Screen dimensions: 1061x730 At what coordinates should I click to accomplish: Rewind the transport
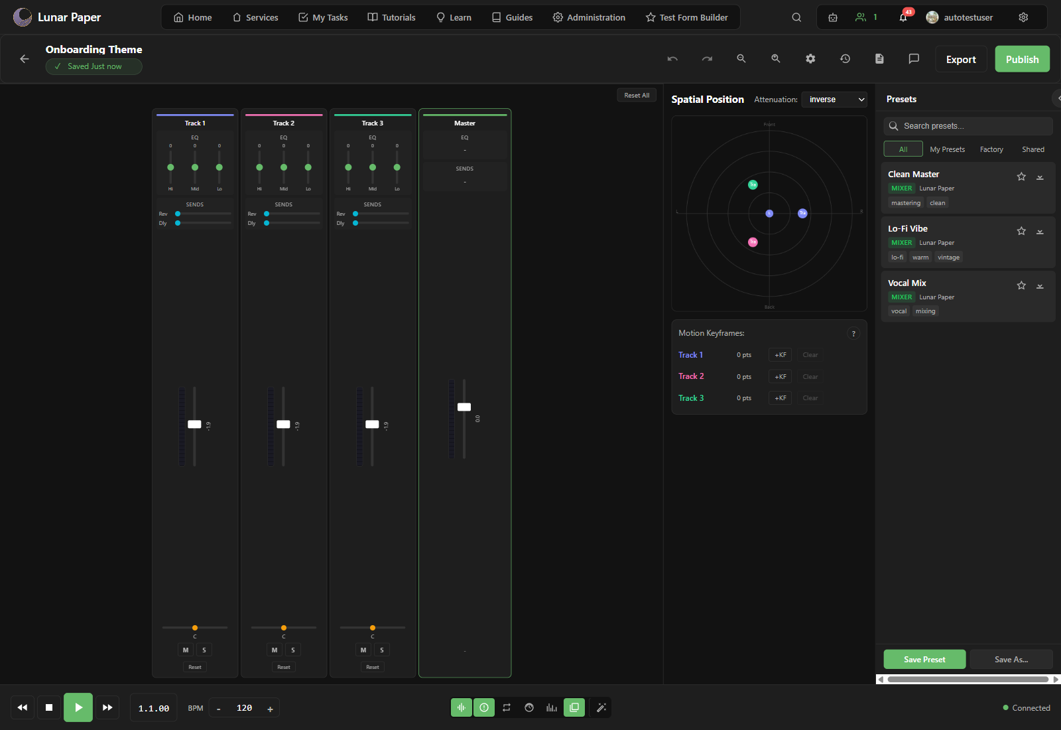coord(23,707)
